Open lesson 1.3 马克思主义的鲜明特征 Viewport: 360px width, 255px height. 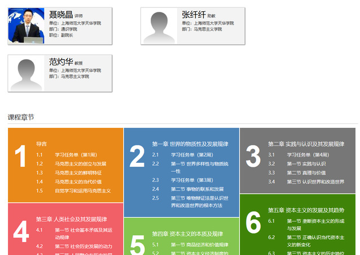pyautogui.click(x=78, y=172)
